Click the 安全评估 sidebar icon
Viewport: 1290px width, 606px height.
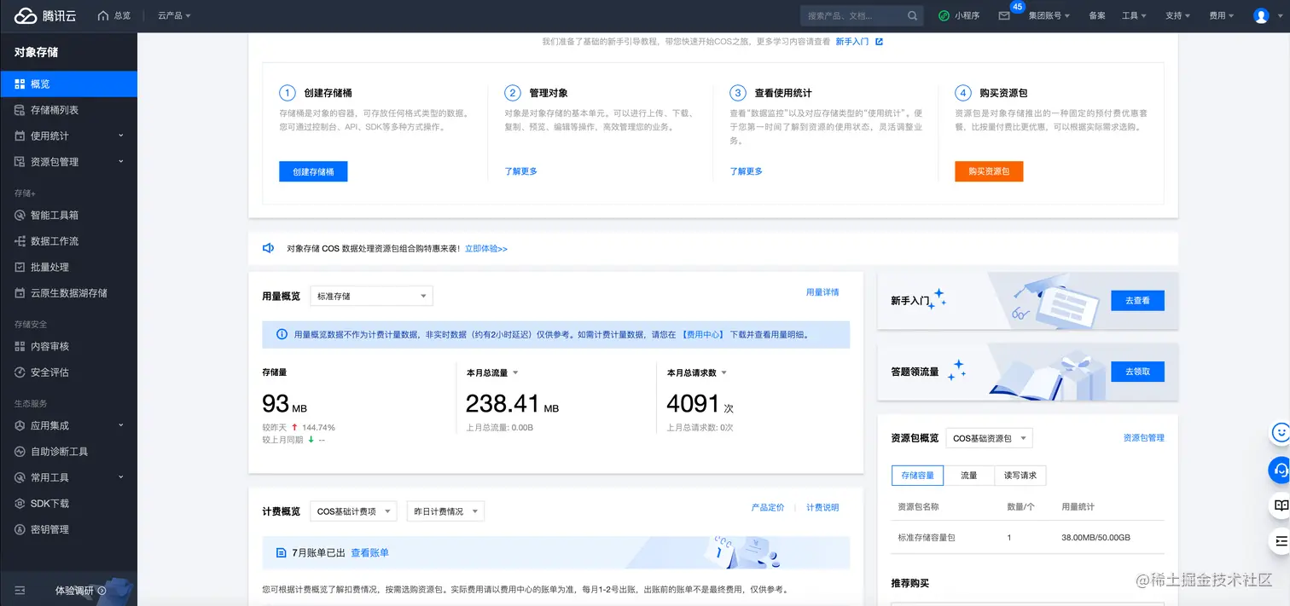coord(20,372)
